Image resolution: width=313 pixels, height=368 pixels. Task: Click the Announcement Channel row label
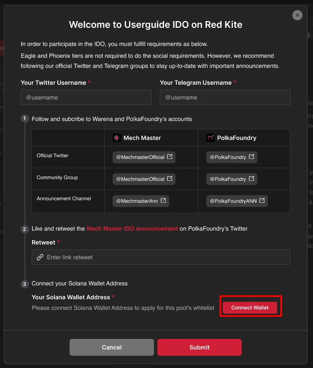64,199
